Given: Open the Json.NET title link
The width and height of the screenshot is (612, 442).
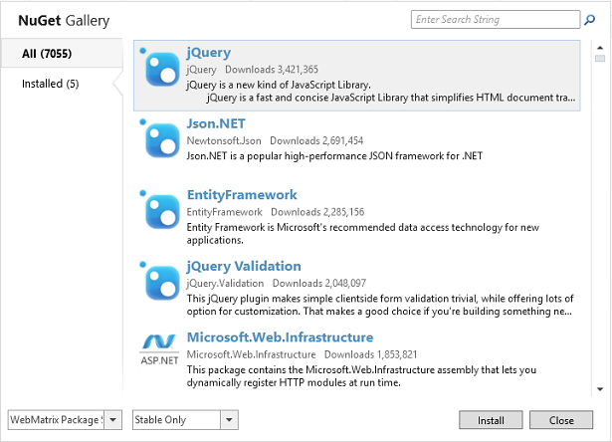Looking at the screenshot, I should point(216,123).
